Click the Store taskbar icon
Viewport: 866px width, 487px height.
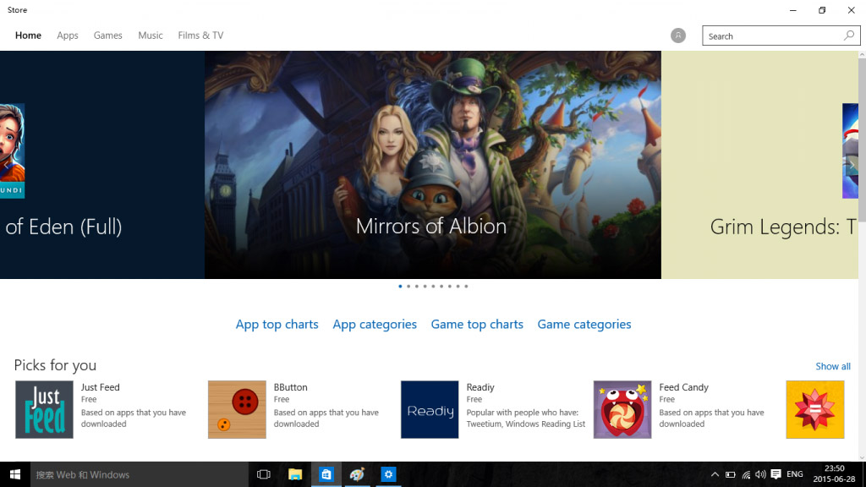[326, 474]
